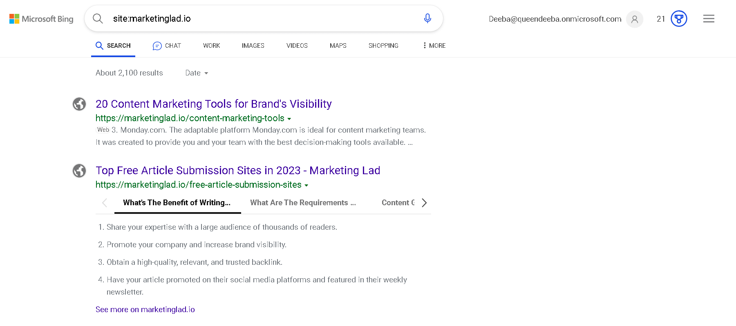
Task: Switch to the Maps tab
Action: [x=338, y=46]
